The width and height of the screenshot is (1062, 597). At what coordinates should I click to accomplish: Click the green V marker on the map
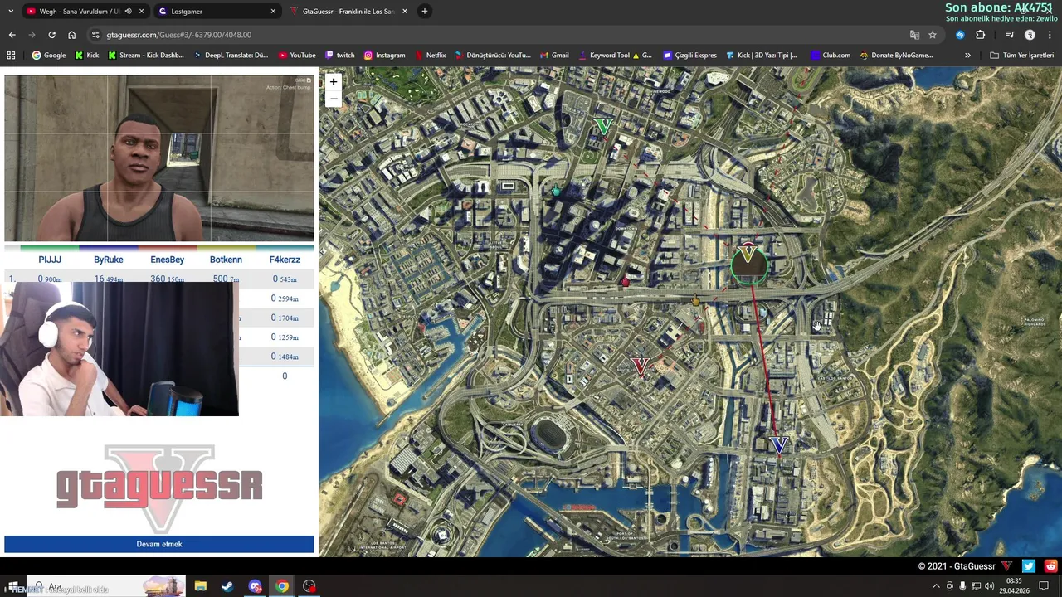point(603,126)
